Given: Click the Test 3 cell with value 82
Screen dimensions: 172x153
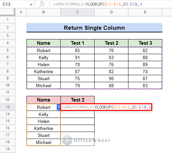Looking at the screenshot, I should pos(145,50).
